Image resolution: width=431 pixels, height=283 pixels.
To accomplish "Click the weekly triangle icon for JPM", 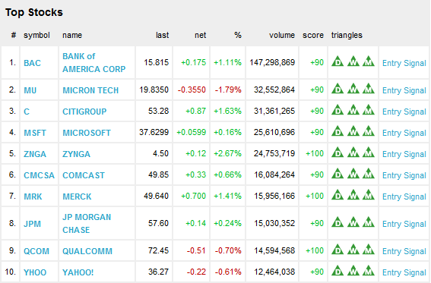I will point(353,222).
